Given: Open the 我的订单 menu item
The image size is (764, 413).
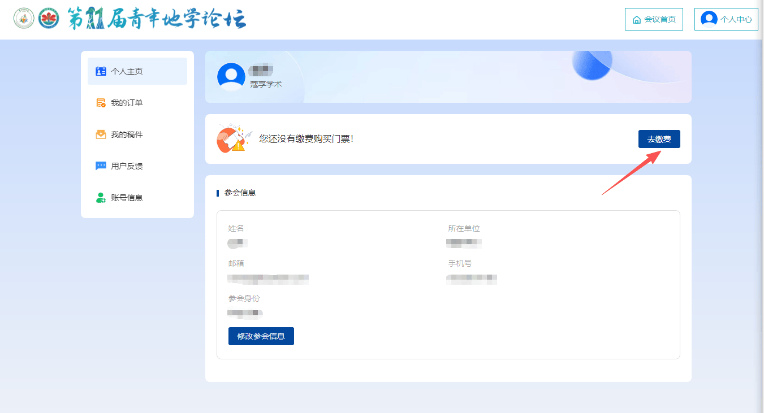Looking at the screenshot, I should pos(127,103).
